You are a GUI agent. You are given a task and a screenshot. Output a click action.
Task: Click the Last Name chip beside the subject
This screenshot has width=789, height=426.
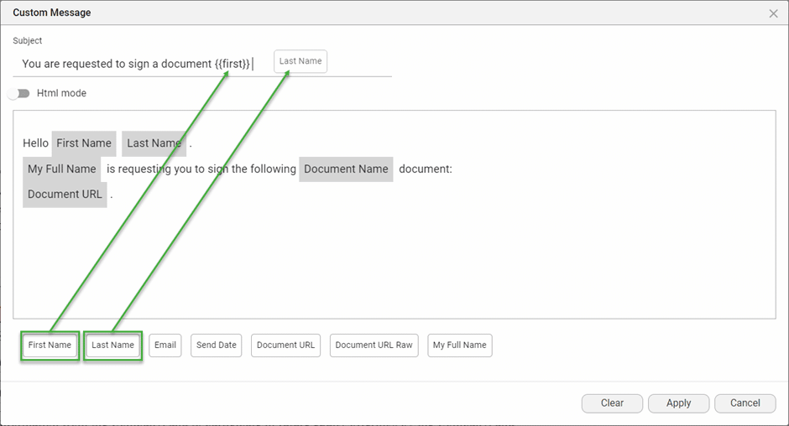[300, 61]
